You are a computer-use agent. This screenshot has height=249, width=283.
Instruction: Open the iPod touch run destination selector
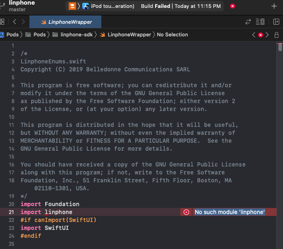click(108, 6)
